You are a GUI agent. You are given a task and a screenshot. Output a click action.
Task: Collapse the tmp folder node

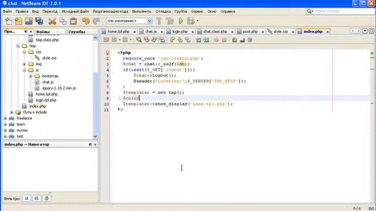(x=18, y=46)
